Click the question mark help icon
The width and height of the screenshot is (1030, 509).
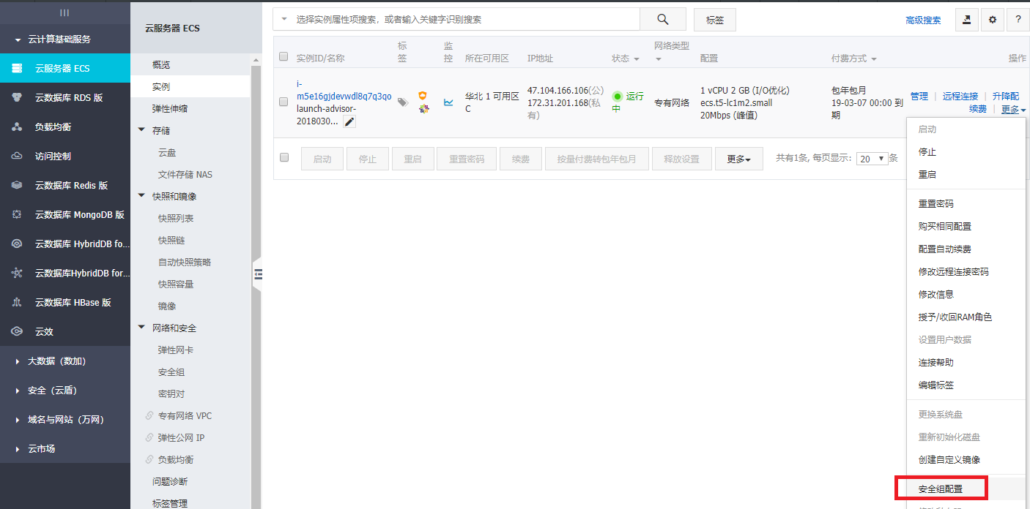1018,20
